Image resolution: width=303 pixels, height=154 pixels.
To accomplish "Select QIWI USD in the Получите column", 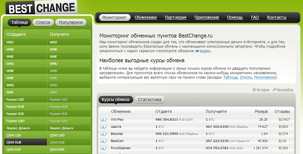I will coord(69,135).
